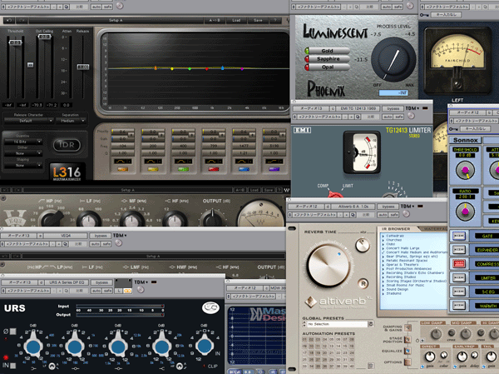Click bypass in the EMI TG12413 window header
This screenshot has height=374, width=499.
tap(393, 108)
